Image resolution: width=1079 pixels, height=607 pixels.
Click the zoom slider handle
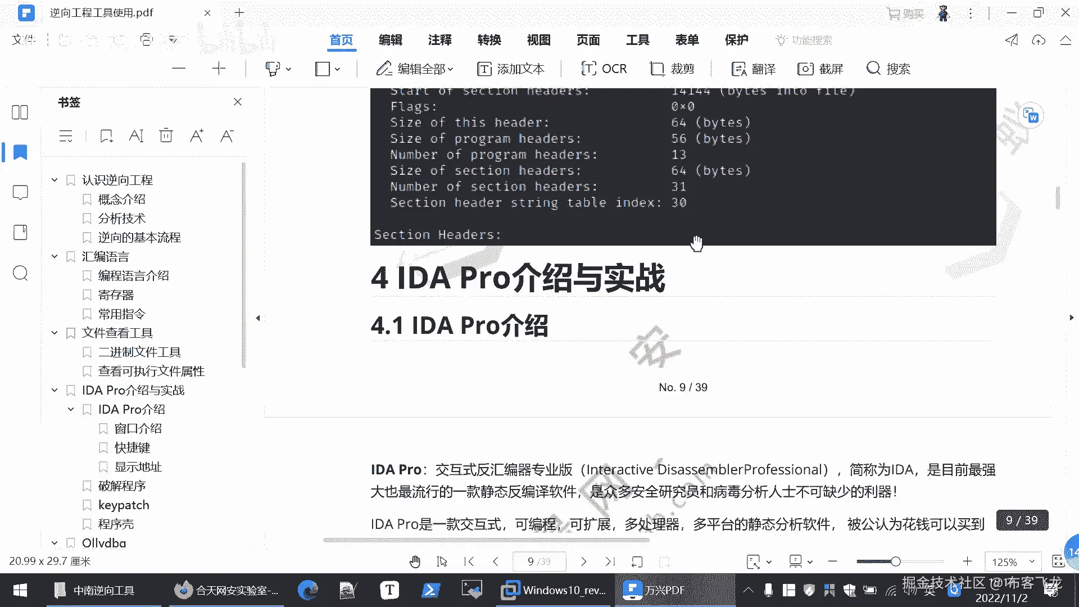pos(896,561)
